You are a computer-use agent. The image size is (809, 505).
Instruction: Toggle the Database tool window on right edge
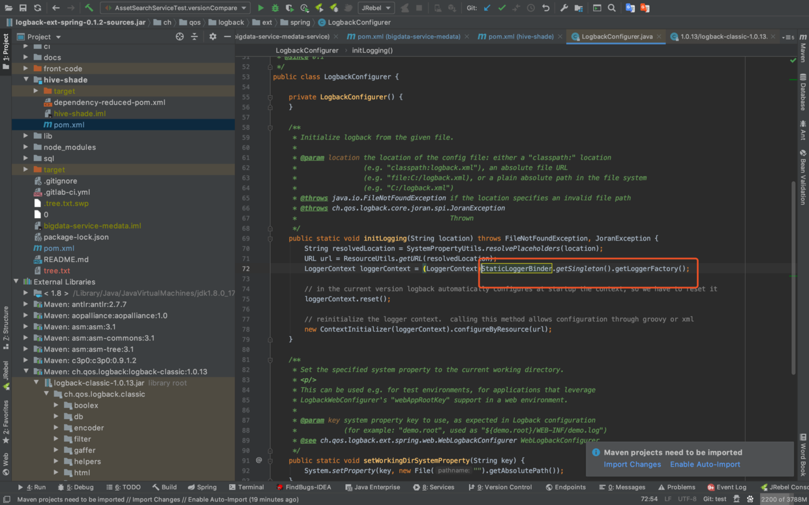(x=803, y=93)
